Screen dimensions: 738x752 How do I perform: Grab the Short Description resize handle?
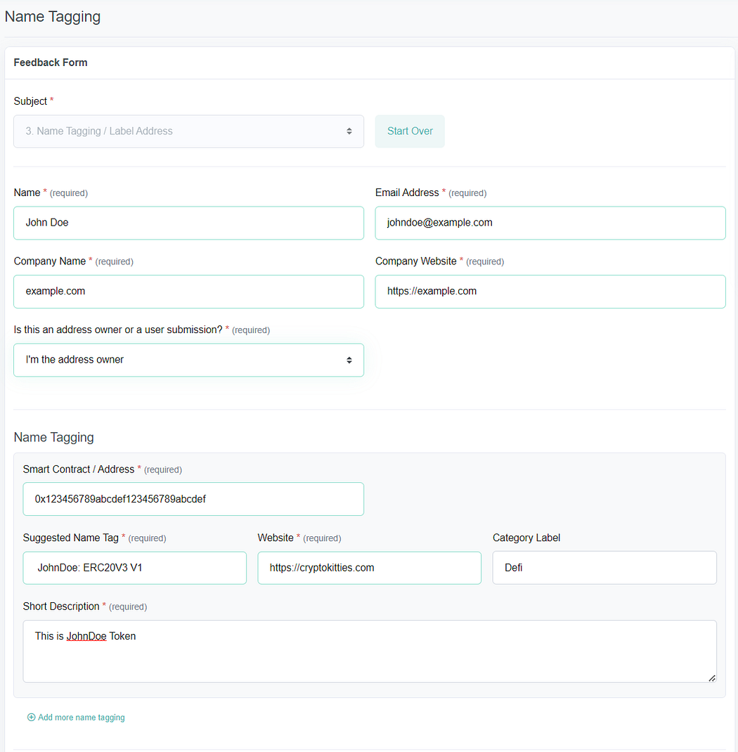711,678
